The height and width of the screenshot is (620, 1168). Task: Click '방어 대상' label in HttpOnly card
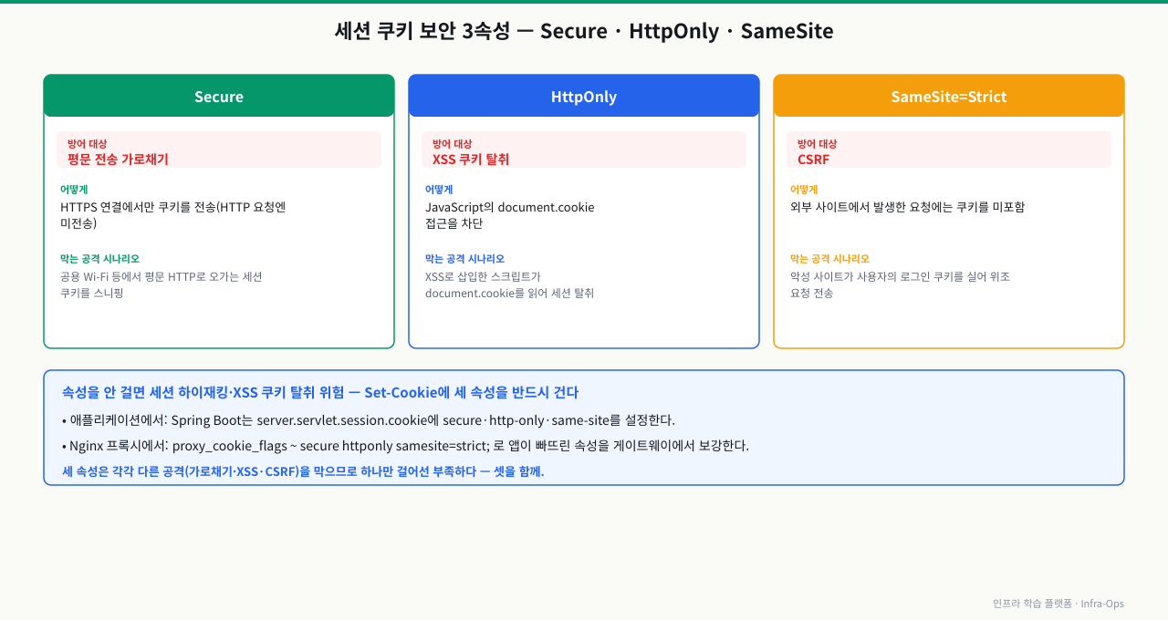click(452, 143)
